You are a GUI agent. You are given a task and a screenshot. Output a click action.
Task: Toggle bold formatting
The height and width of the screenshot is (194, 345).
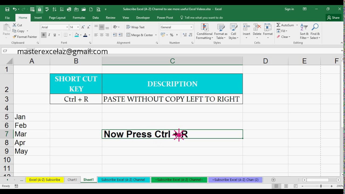[43, 35]
